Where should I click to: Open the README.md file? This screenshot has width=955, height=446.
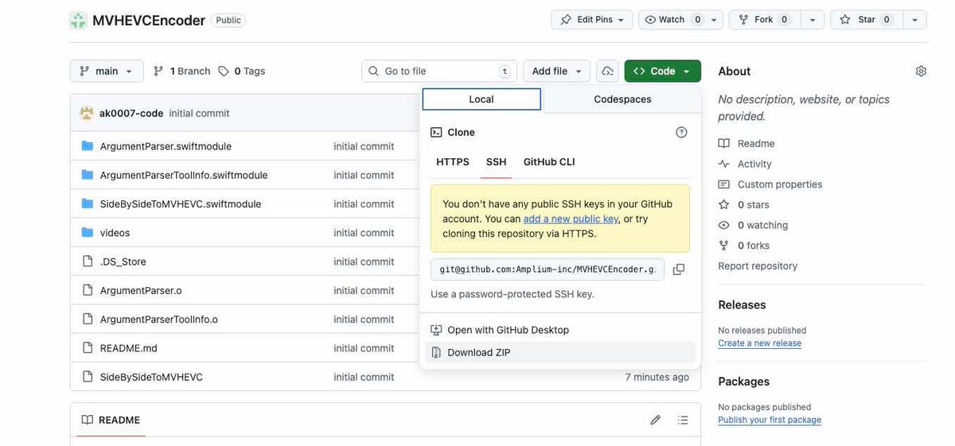pyautogui.click(x=129, y=347)
